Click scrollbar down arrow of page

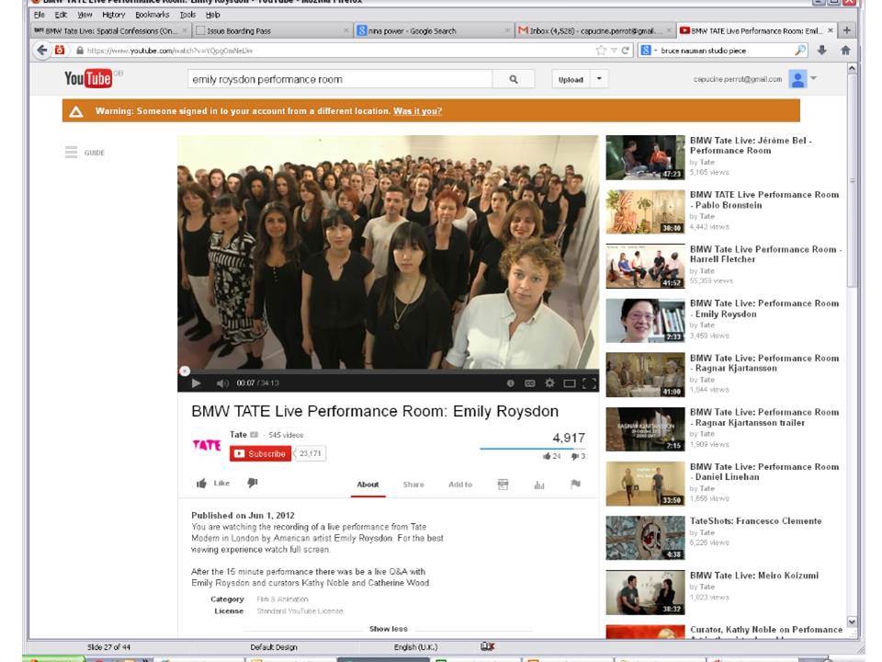(x=852, y=622)
